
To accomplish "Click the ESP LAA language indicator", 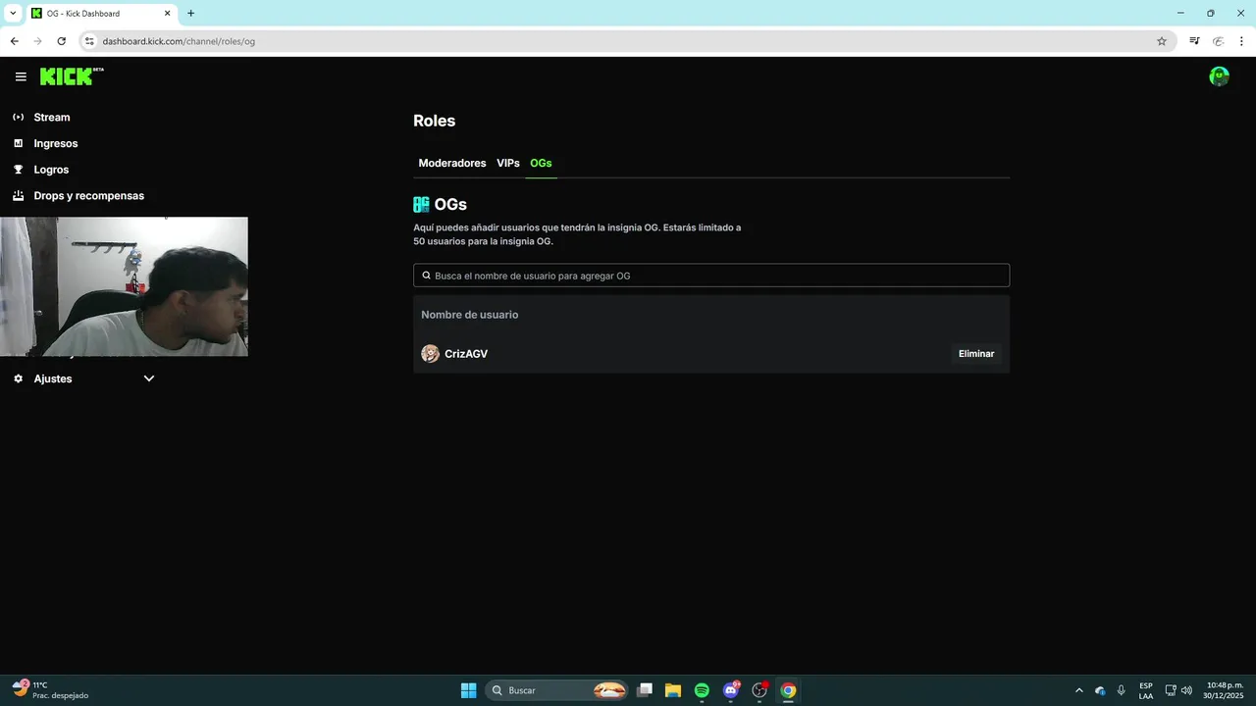I will (1146, 690).
